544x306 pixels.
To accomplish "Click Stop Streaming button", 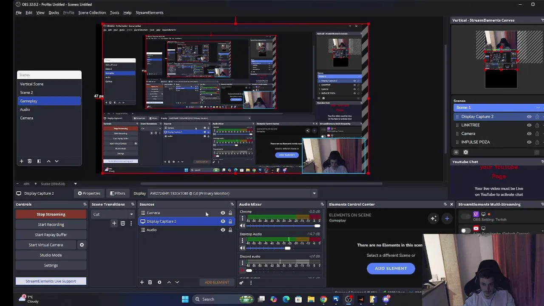I will 51,214.
